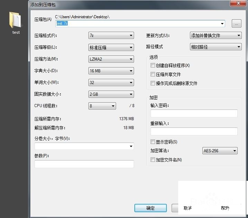This screenshot has width=248, height=218.
Task: Close the 添加到压缩包 dialog
Action: (x=238, y=3)
